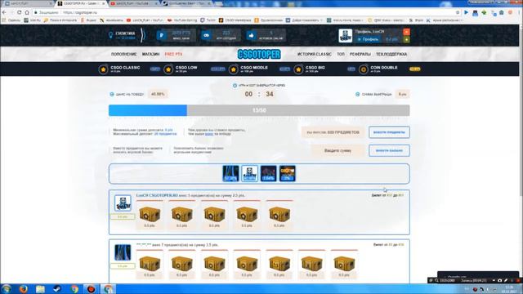Click the LonCH CSGOTOPER.RU player name

pyautogui.click(x=157, y=195)
